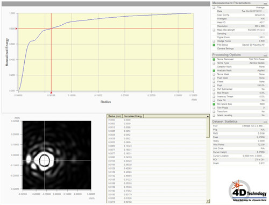Toggle the Min Island Size checkbox
Screen dimensions: 269x205
tap(214, 104)
